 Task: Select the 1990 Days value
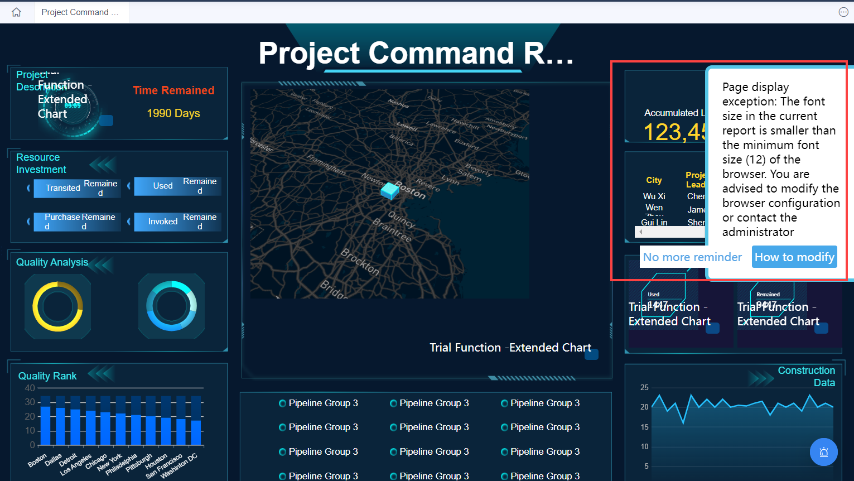click(173, 113)
